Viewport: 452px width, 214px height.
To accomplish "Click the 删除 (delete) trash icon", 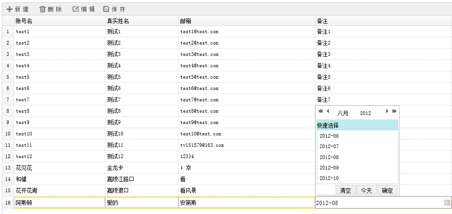I will tap(42, 9).
